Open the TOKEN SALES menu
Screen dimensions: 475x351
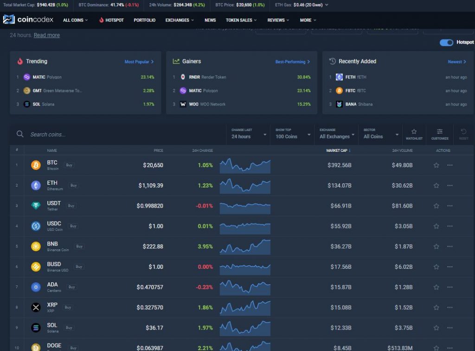(x=240, y=20)
